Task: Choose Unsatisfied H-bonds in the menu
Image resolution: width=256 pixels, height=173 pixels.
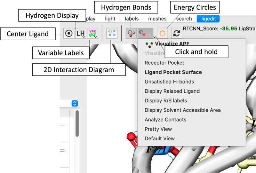Action: pyautogui.click(x=169, y=82)
